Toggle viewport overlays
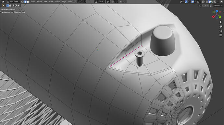This screenshot has width=224, height=125. 193,2
